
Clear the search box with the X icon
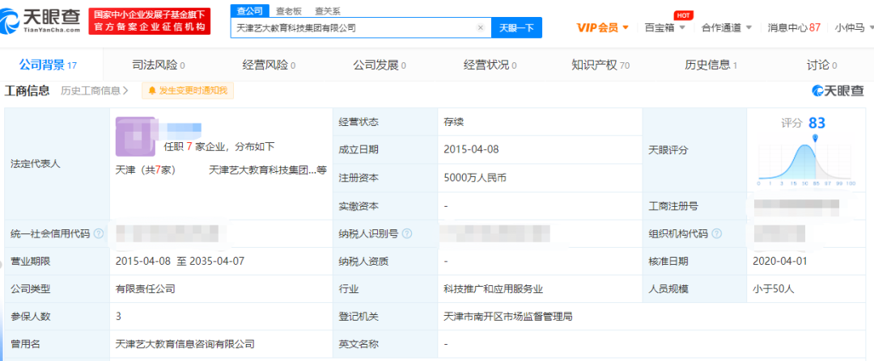click(x=481, y=27)
